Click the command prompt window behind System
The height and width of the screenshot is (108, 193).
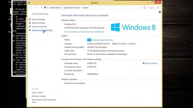(19, 38)
